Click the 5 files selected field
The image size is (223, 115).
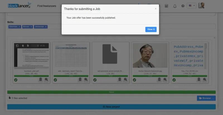102,98
